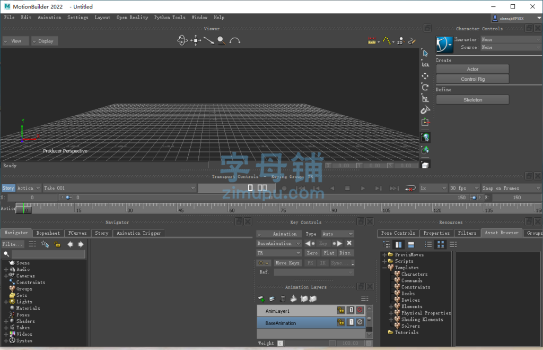Switch to the Pose Controls tab
Image resolution: width=543 pixels, height=350 pixels.
[398, 233]
